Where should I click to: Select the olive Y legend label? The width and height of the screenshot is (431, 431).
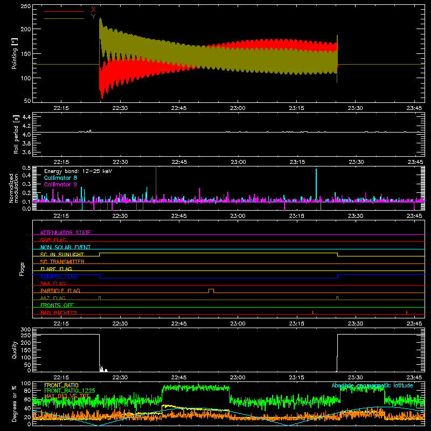pyautogui.click(x=93, y=17)
